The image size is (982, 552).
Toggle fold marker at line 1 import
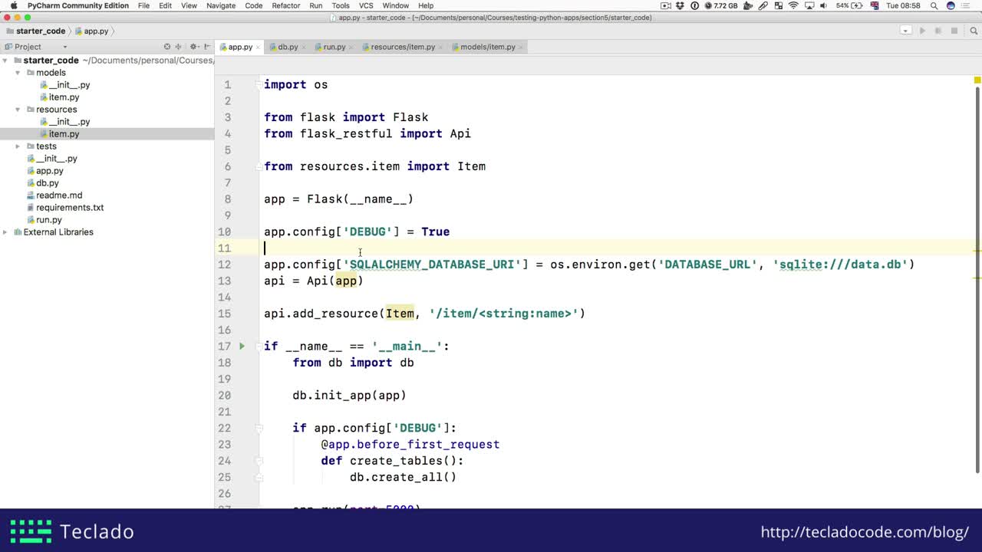(x=259, y=84)
